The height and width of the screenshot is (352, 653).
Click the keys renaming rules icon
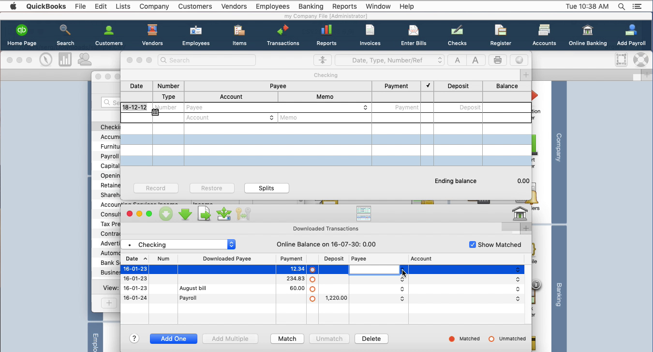[x=243, y=214]
